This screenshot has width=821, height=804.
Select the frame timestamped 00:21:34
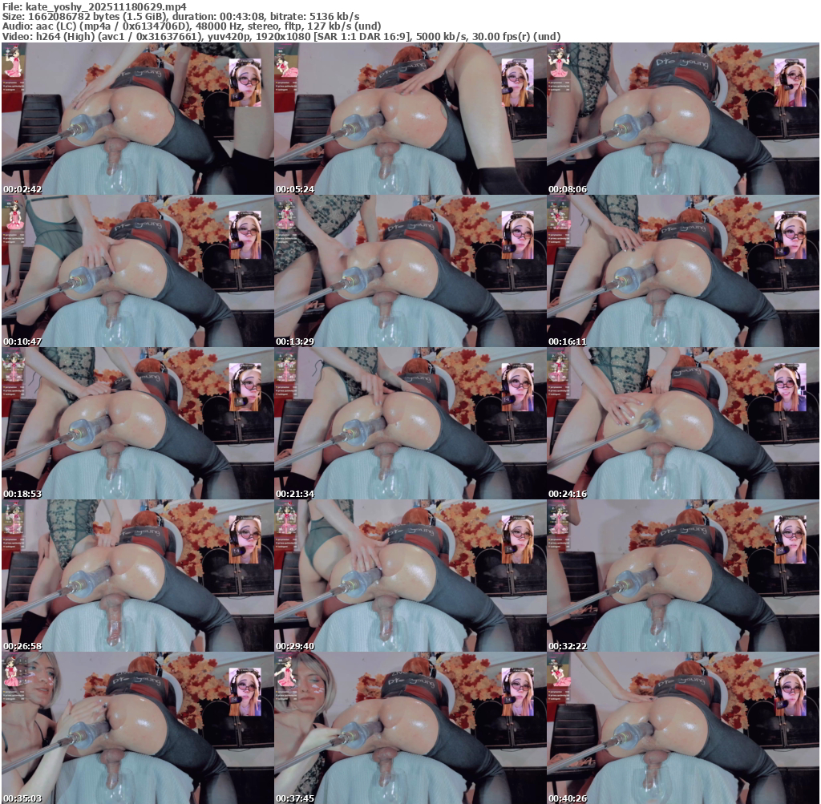click(410, 423)
